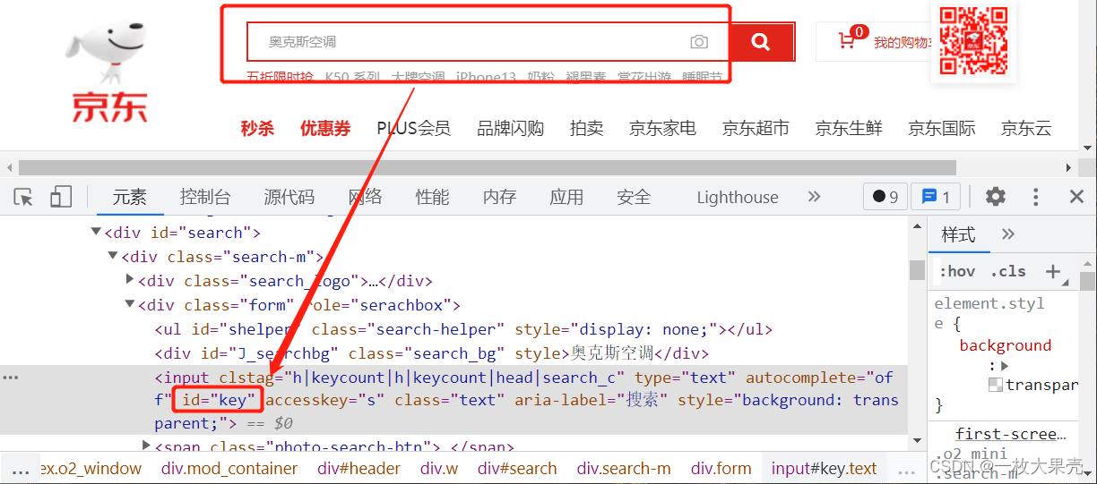Image resolution: width=1097 pixels, height=484 pixels.
Task: Open camera photo search in search box
Action: click(699, 42)
